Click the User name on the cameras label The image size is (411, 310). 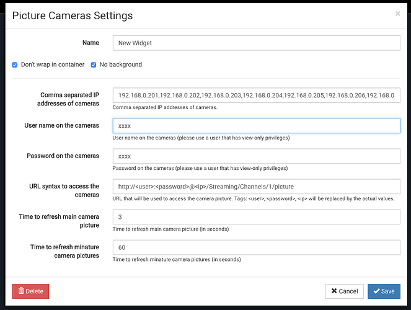61,126
